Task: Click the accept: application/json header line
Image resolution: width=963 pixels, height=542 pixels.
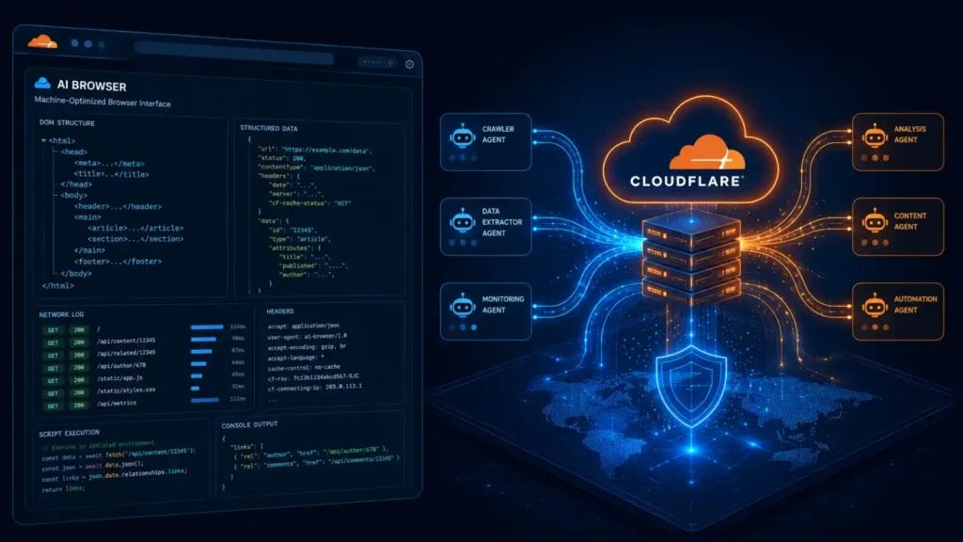Action: pyautogui.click(x=304, y=327)
